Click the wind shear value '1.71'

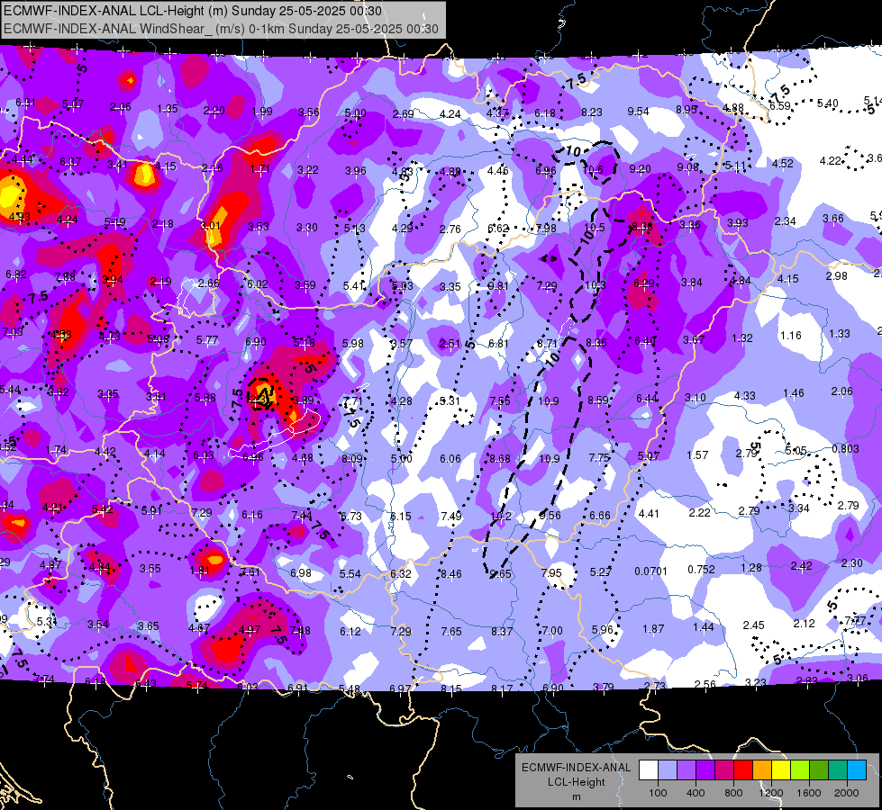(x=259, y=168)
